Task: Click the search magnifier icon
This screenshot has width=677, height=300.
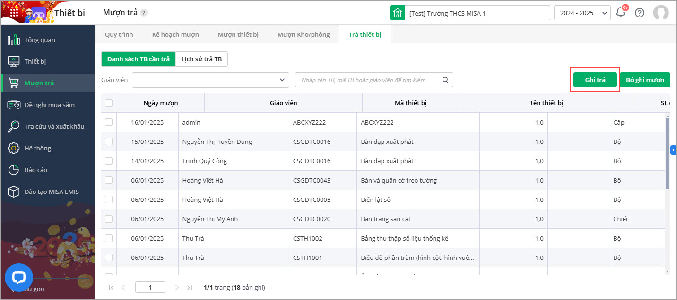Action: [x=445, y=80]
